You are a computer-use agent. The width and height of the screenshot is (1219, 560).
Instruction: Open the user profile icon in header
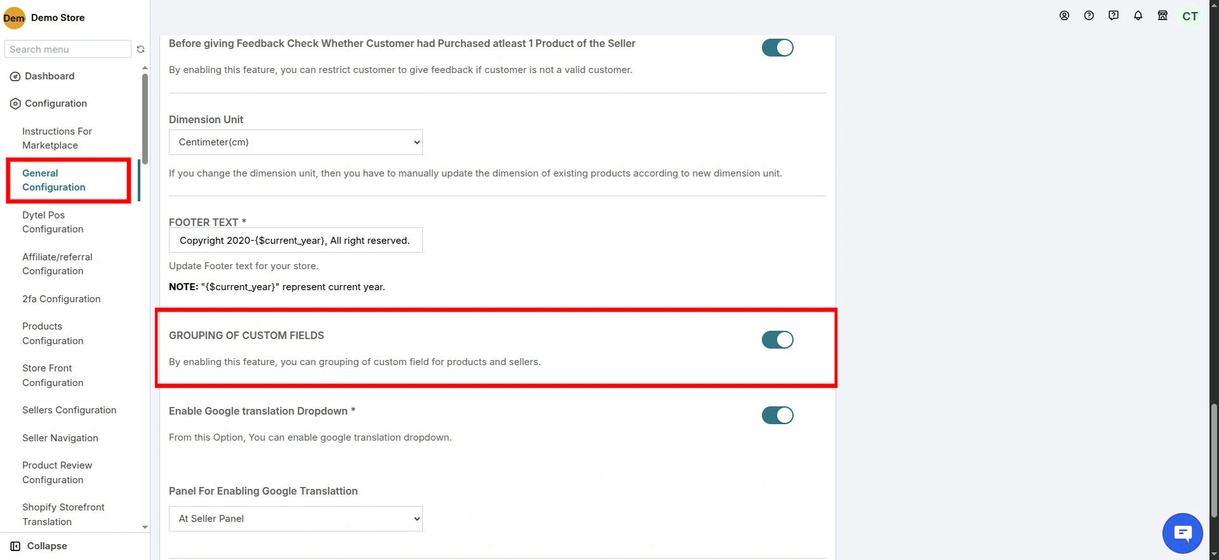[1064, 16]
